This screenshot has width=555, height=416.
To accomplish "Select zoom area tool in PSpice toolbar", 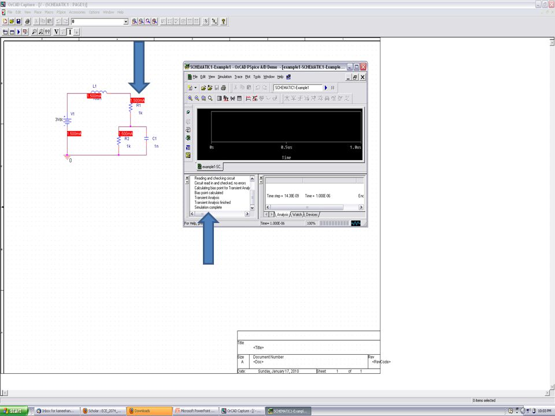I will (203, 98).
